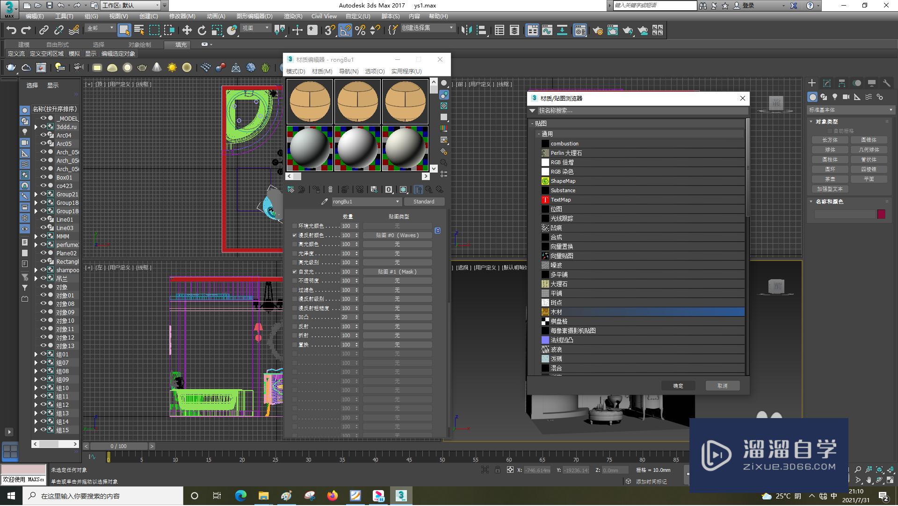
Task: Toggle sample background checker icon
Action: coord(444,106)
